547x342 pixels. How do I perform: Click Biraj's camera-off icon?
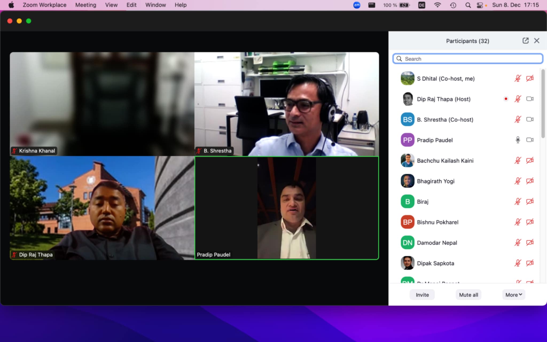pyautogui.click(x=530, y=201)
